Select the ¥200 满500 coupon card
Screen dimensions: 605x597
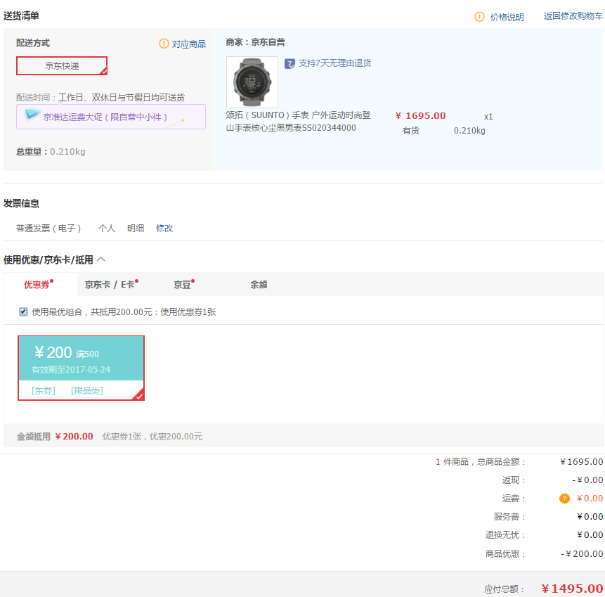pyautogui.click(x=81, y=368)
